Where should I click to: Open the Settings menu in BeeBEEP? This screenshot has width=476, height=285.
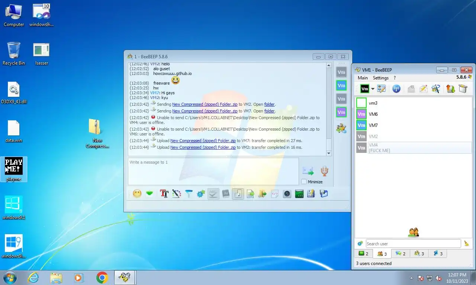pos(381,78)
